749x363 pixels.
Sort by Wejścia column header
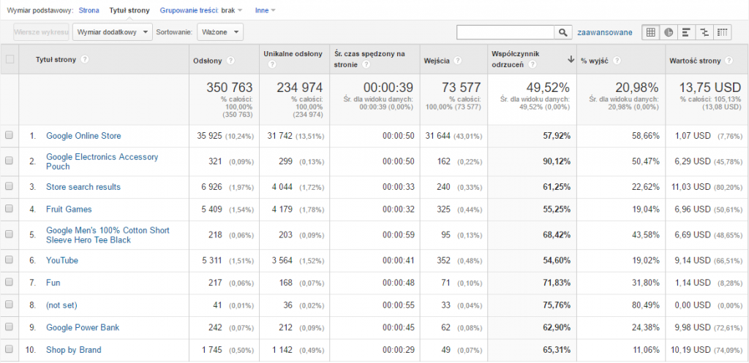(x=437, y=61)
